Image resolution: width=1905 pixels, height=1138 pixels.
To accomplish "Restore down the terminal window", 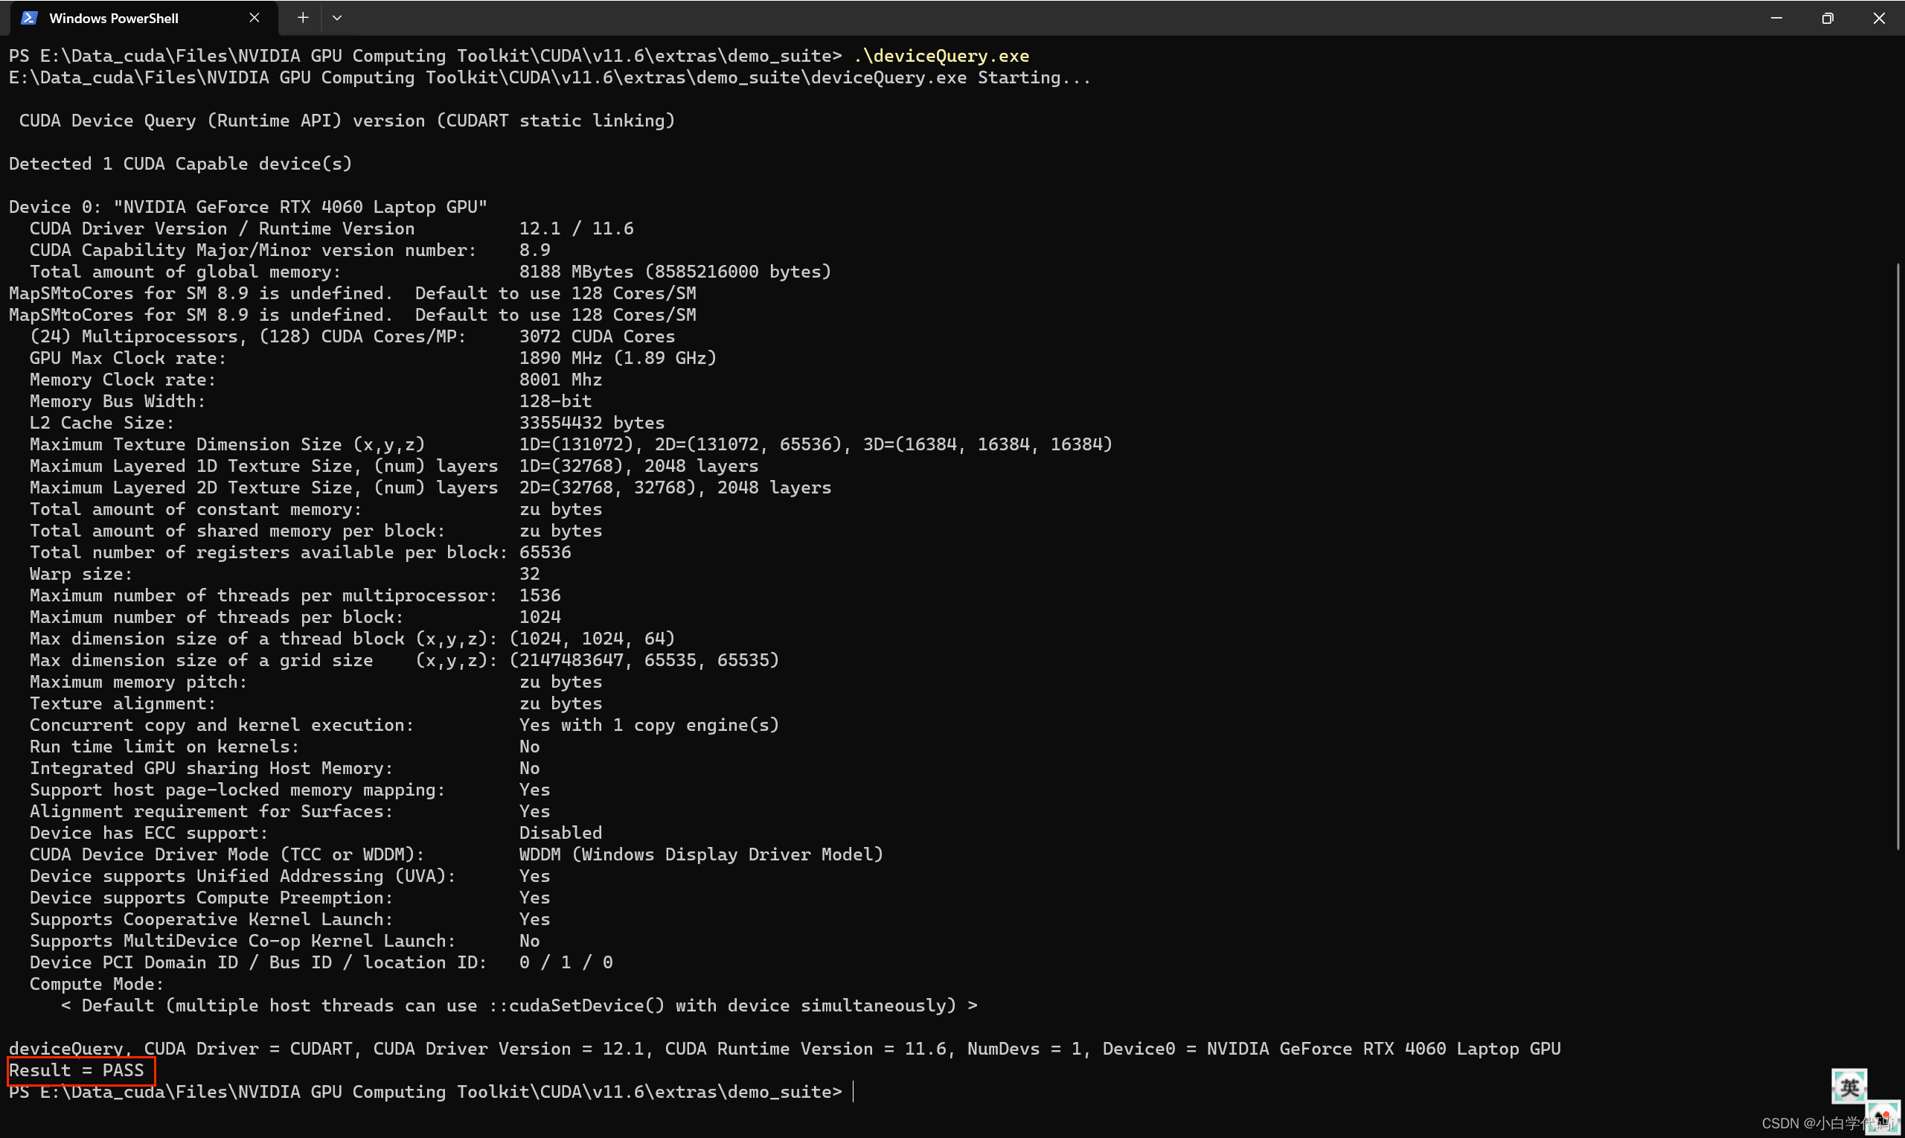I will pyautogui.click(x=1827, y=18).
